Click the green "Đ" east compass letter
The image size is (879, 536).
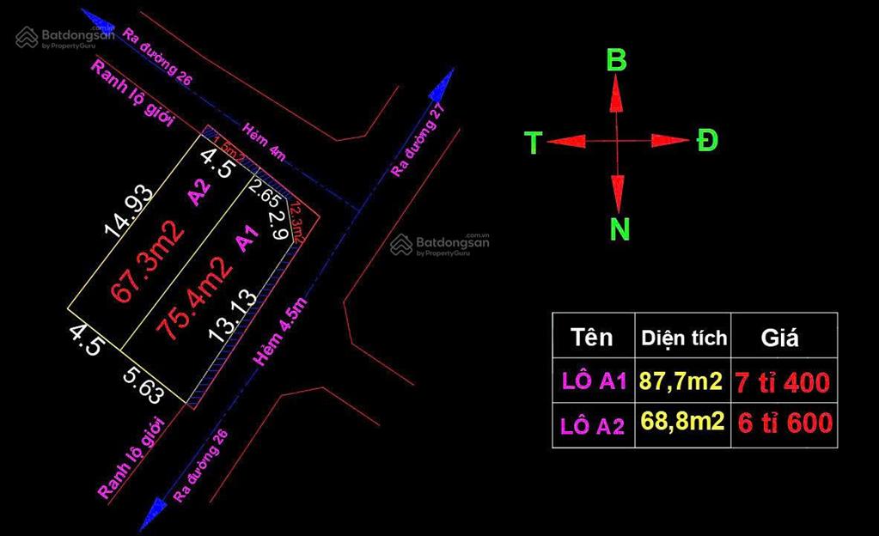pos(707,140)
